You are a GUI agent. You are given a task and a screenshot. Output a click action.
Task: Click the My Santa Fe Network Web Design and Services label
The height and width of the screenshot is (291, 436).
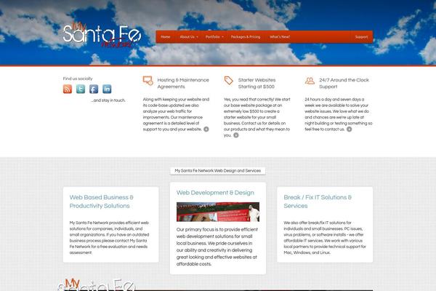coord(218,171)
